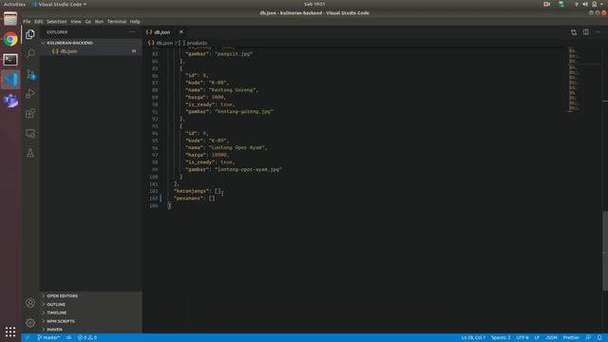Click Ln, Col cursor position indicator
The height and width of the screenshot is (342, 608).
(x=473, y=338)
